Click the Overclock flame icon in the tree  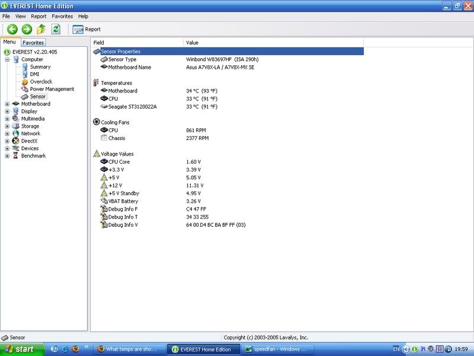click(25, 82)
